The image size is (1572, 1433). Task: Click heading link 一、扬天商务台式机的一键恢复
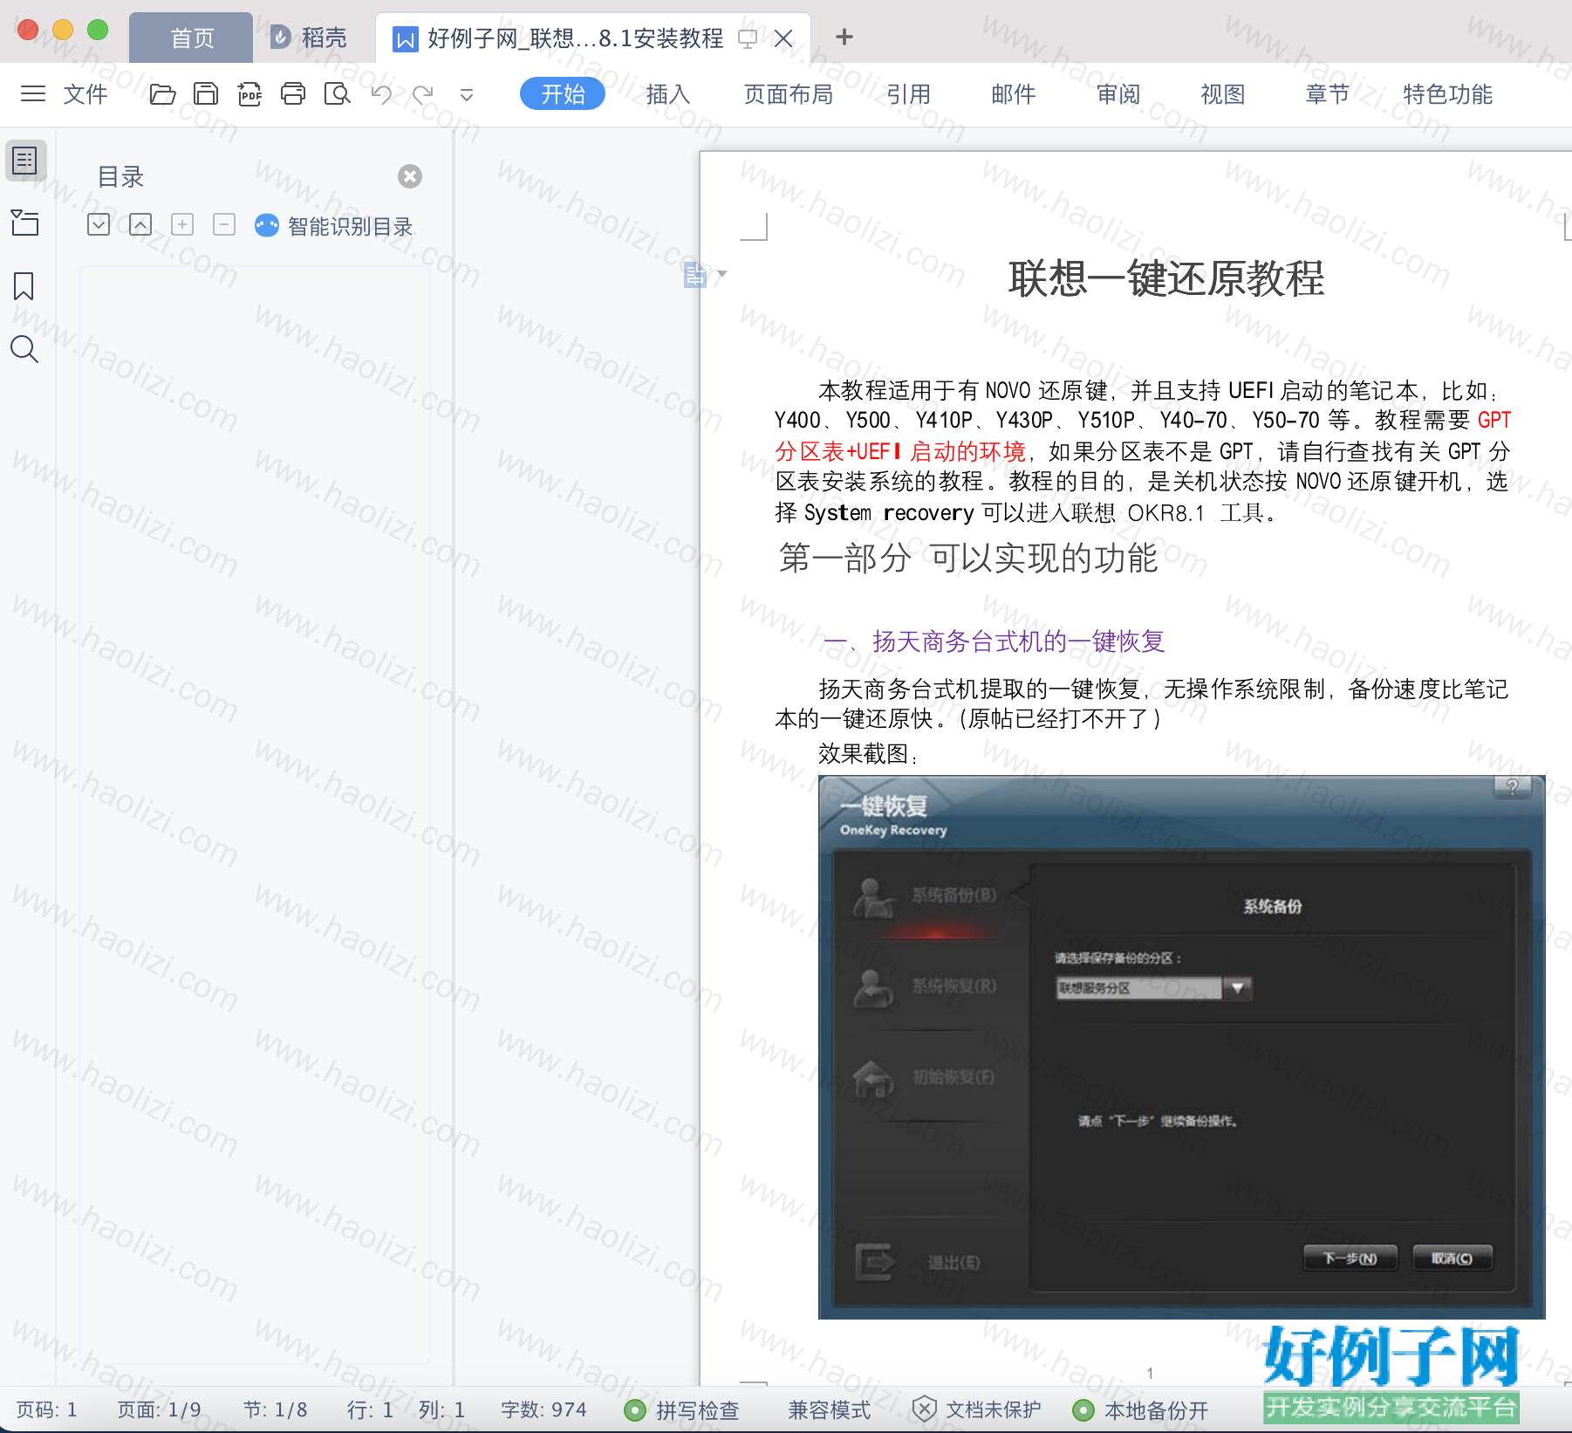pyautogui.click(x=994, y=641)
